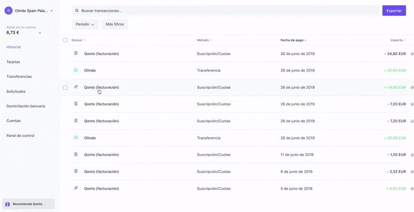
Task: Tick the select-all checkbox in the table header
Action: [x=65, y=40]
